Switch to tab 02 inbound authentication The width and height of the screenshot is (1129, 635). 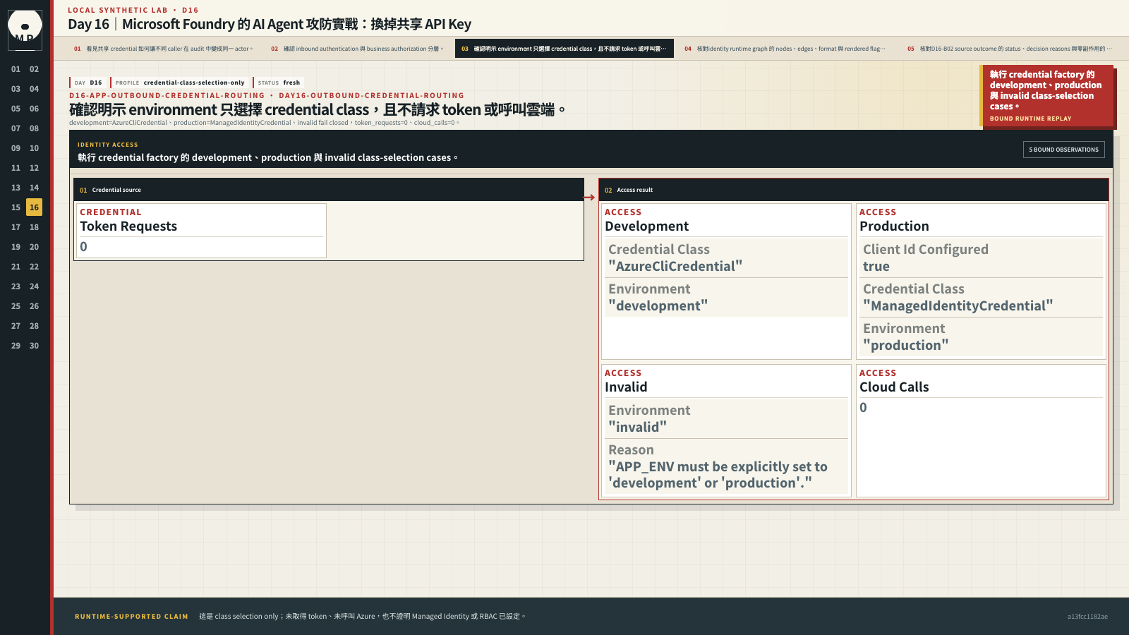tap(357, 49)
